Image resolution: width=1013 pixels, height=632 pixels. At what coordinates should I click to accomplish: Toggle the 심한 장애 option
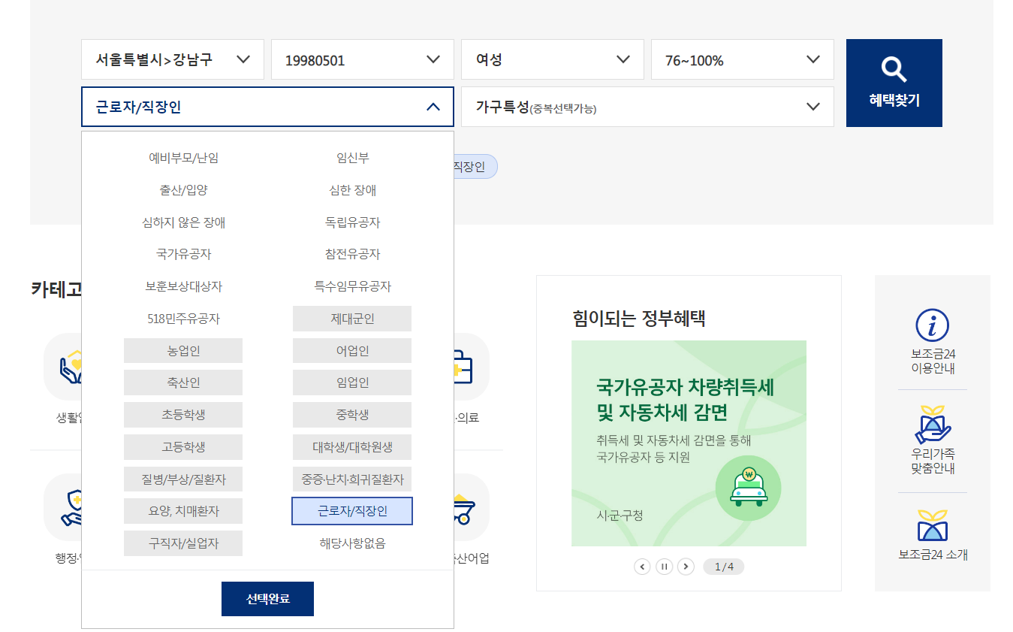coord(352,190)
